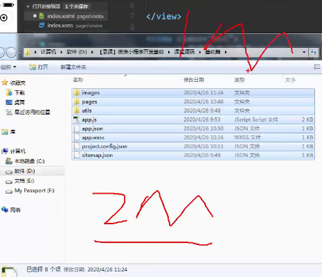This screenshot has height=277, width=322.
Task: Click the pages folder name text
Action: tap(89, 102)
